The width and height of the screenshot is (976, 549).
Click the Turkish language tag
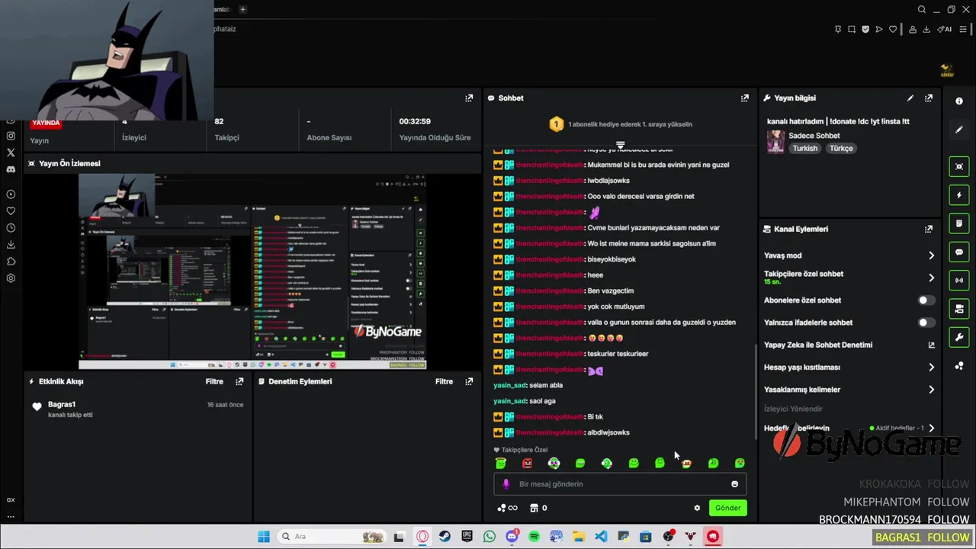[804, 149]
